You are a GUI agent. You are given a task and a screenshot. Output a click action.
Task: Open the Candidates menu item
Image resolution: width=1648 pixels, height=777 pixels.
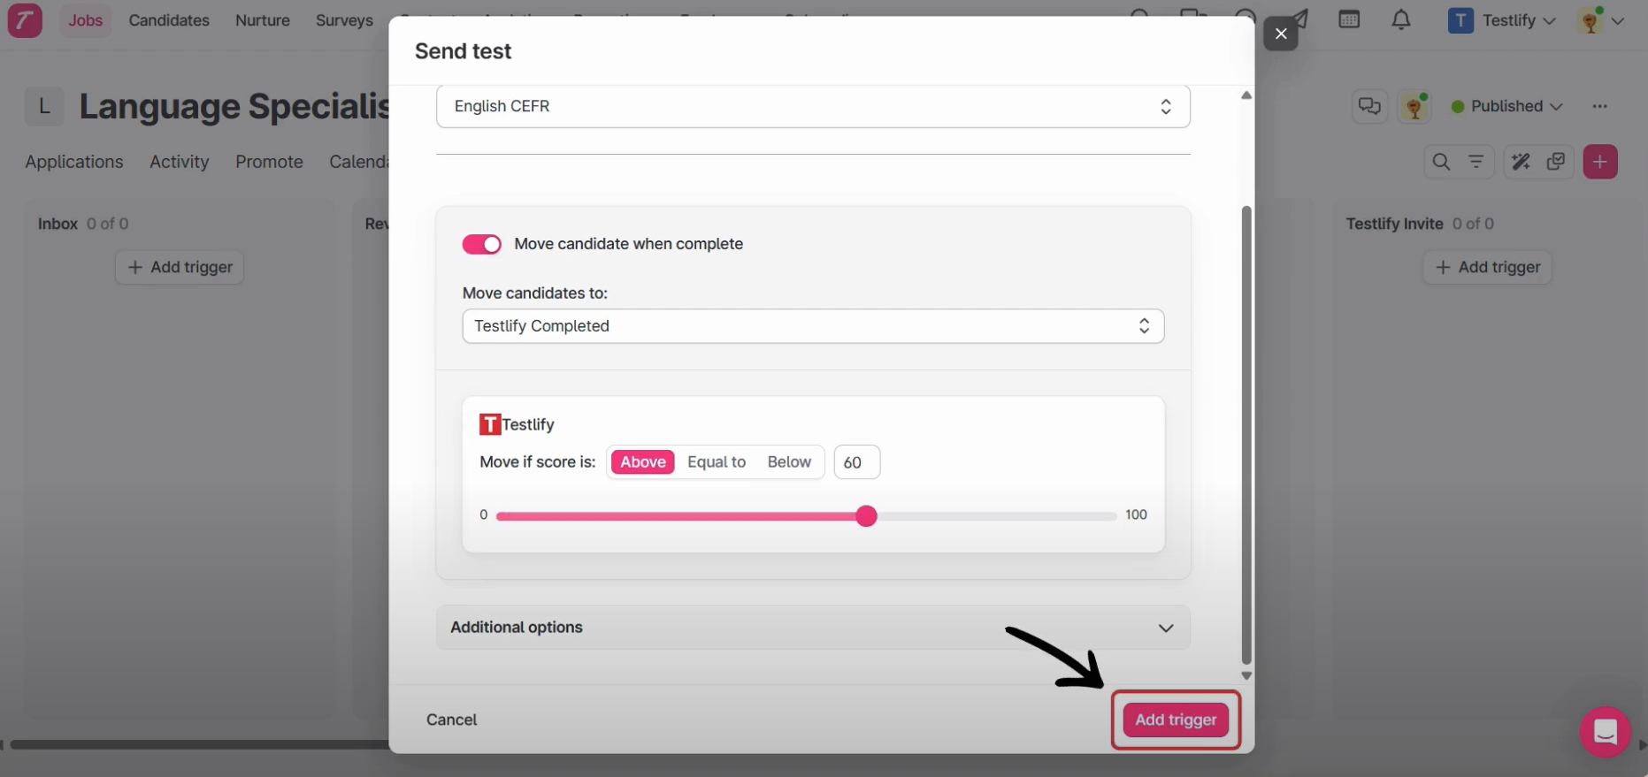(x=169, y=19)
